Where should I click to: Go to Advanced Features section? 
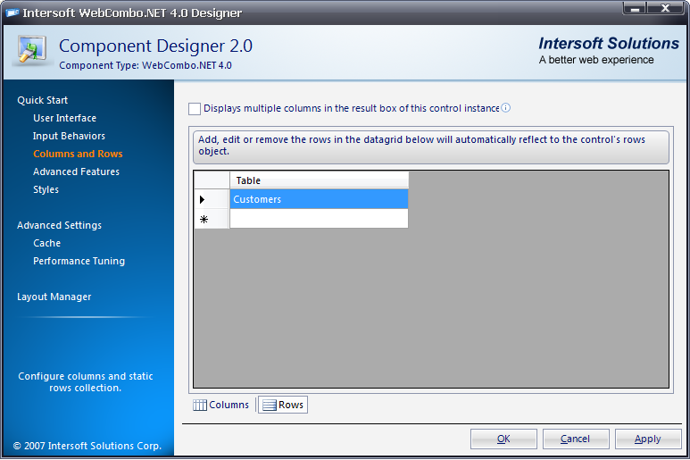pos(76,171)
